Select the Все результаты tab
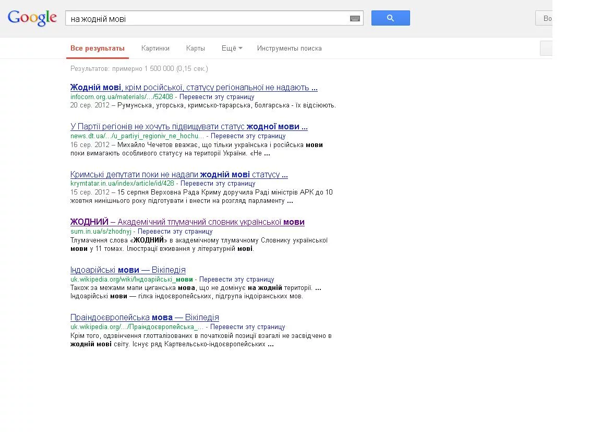601x436 pixels. (98, 49)
